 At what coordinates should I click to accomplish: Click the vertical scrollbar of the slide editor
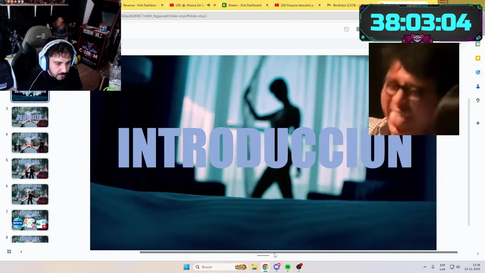469,162
